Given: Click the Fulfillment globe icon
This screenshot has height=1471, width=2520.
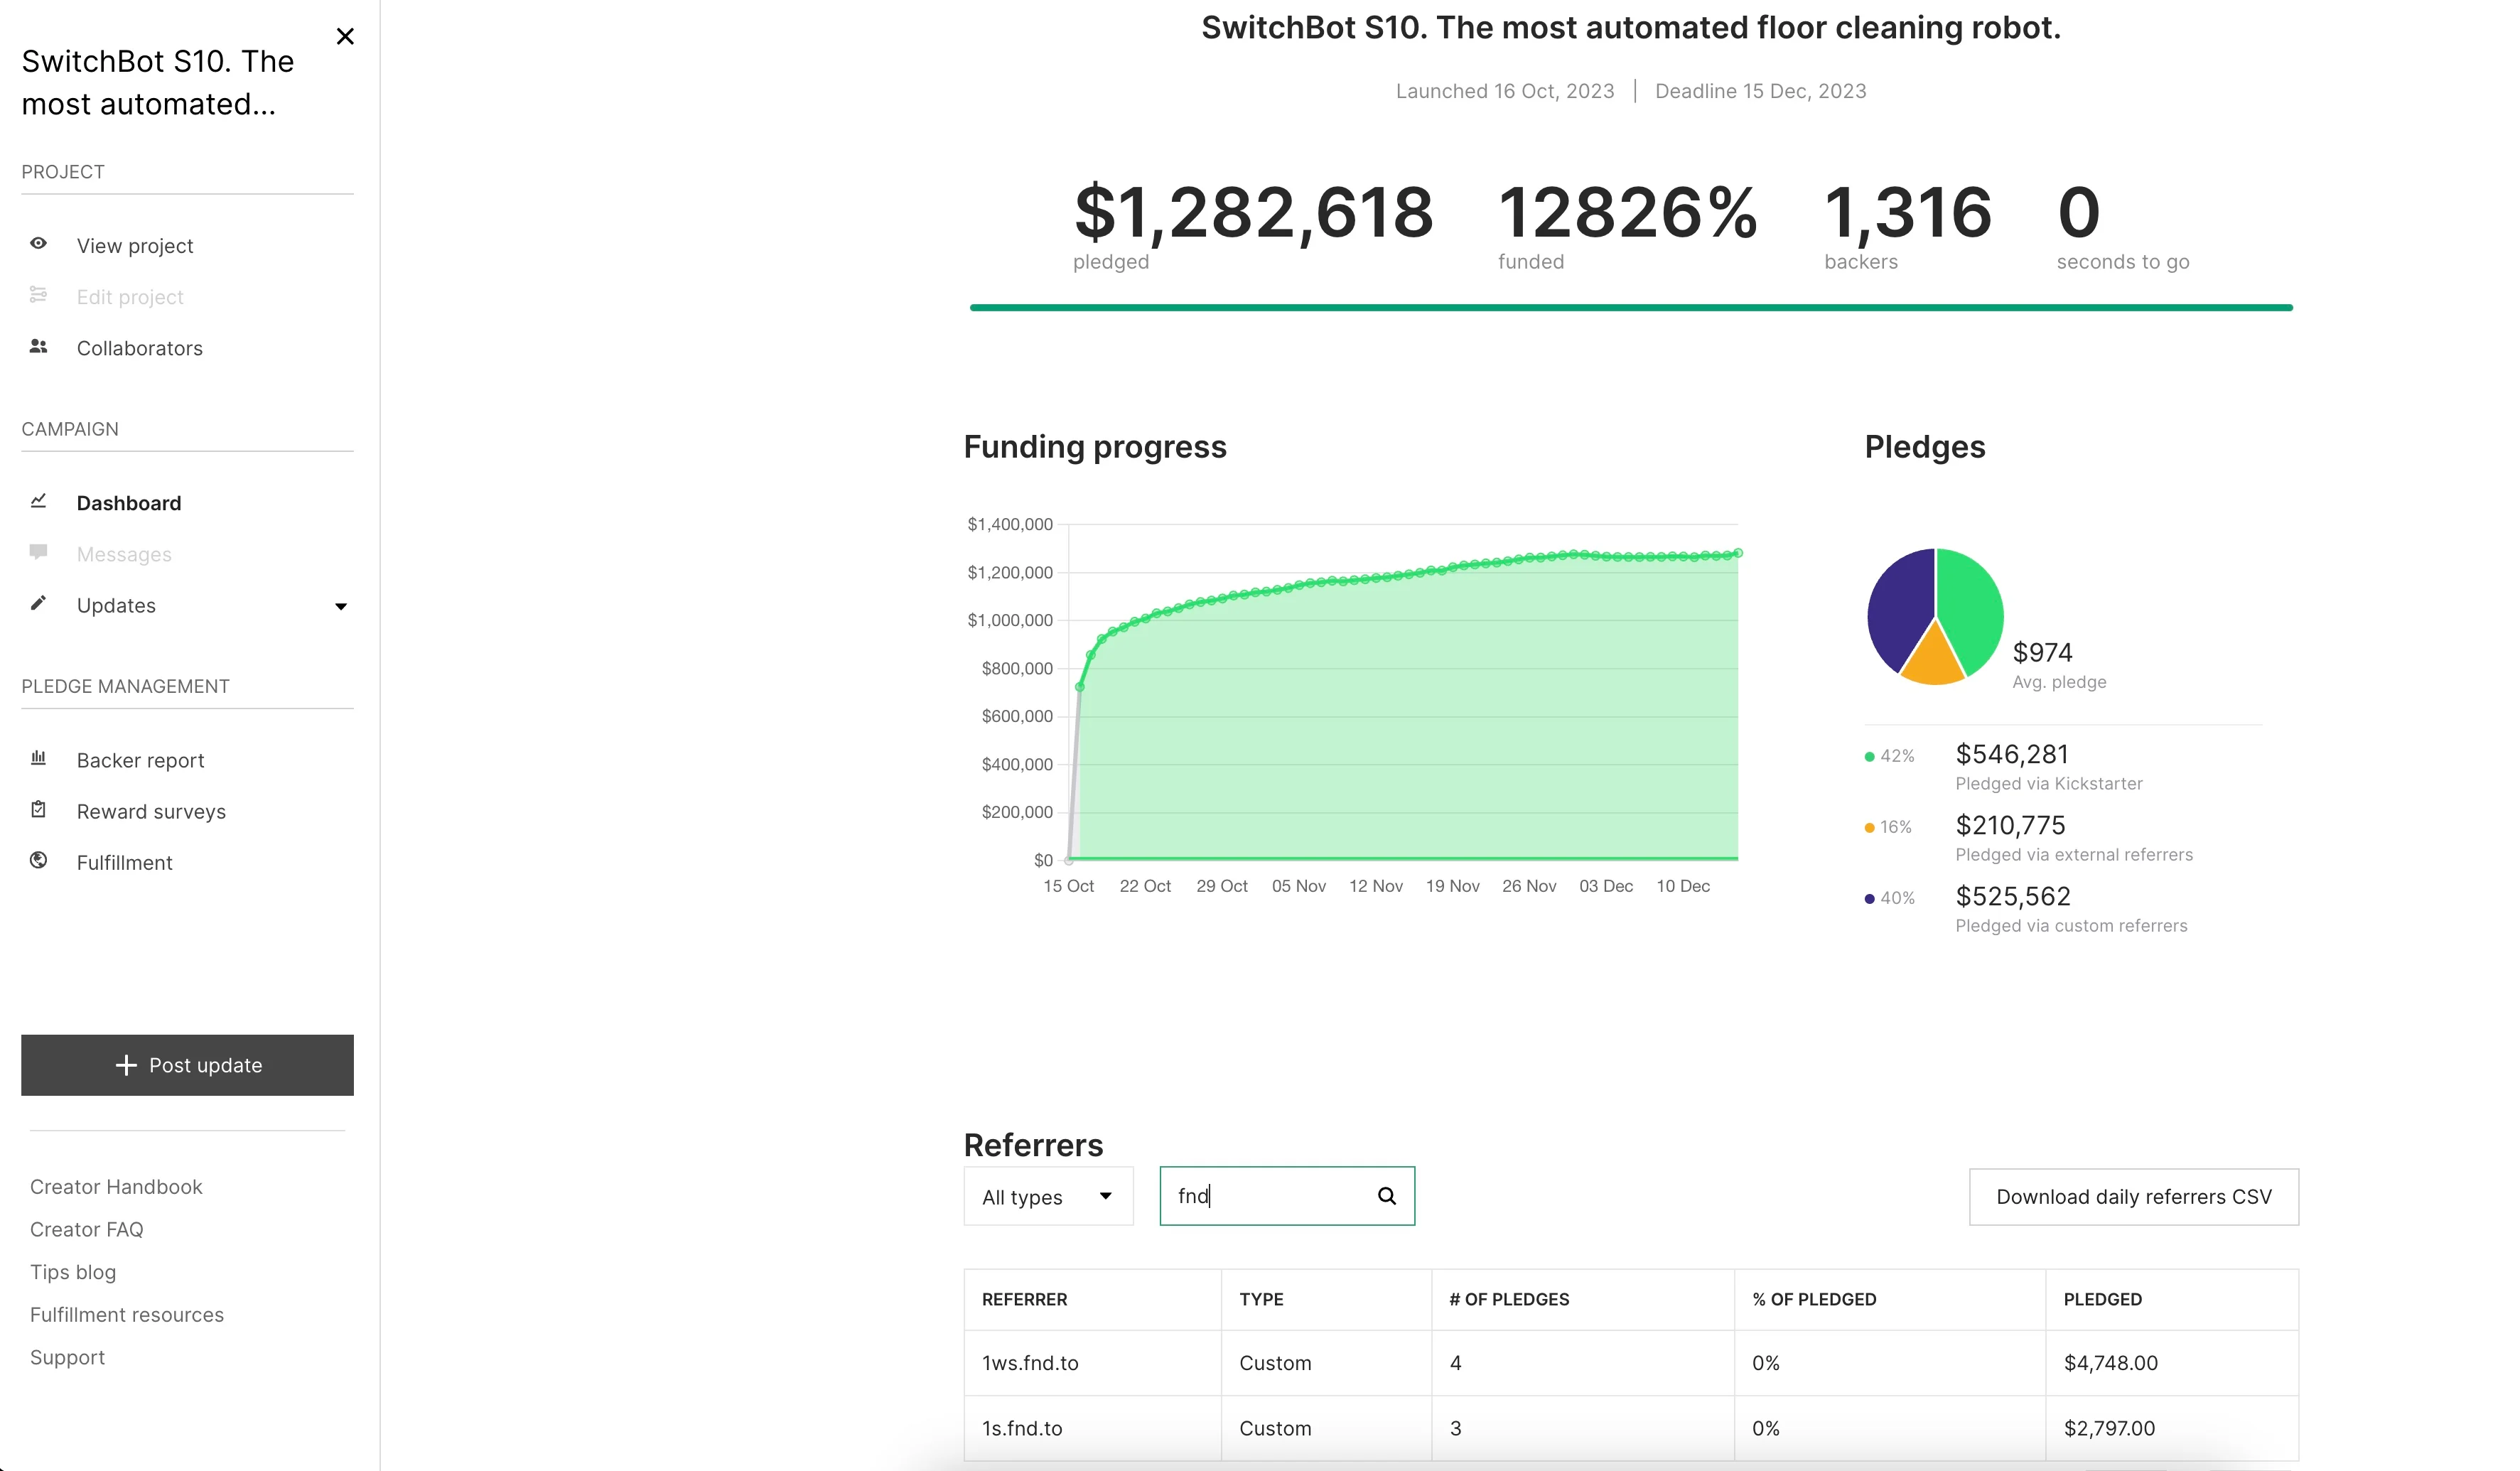Looking at the screenshot, I should point(38,860).
